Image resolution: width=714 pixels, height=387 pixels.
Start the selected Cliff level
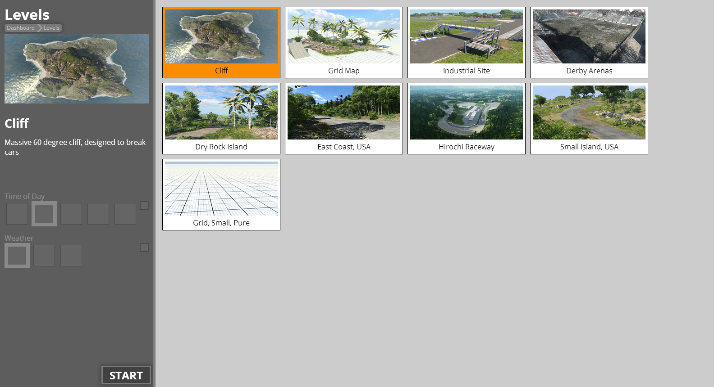(x=126, y=375)
